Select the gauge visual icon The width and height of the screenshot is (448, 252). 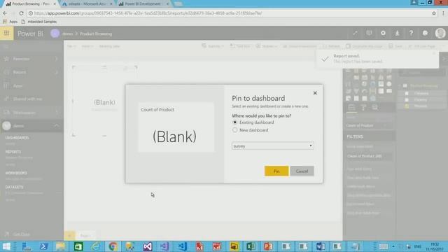(364, 91)
